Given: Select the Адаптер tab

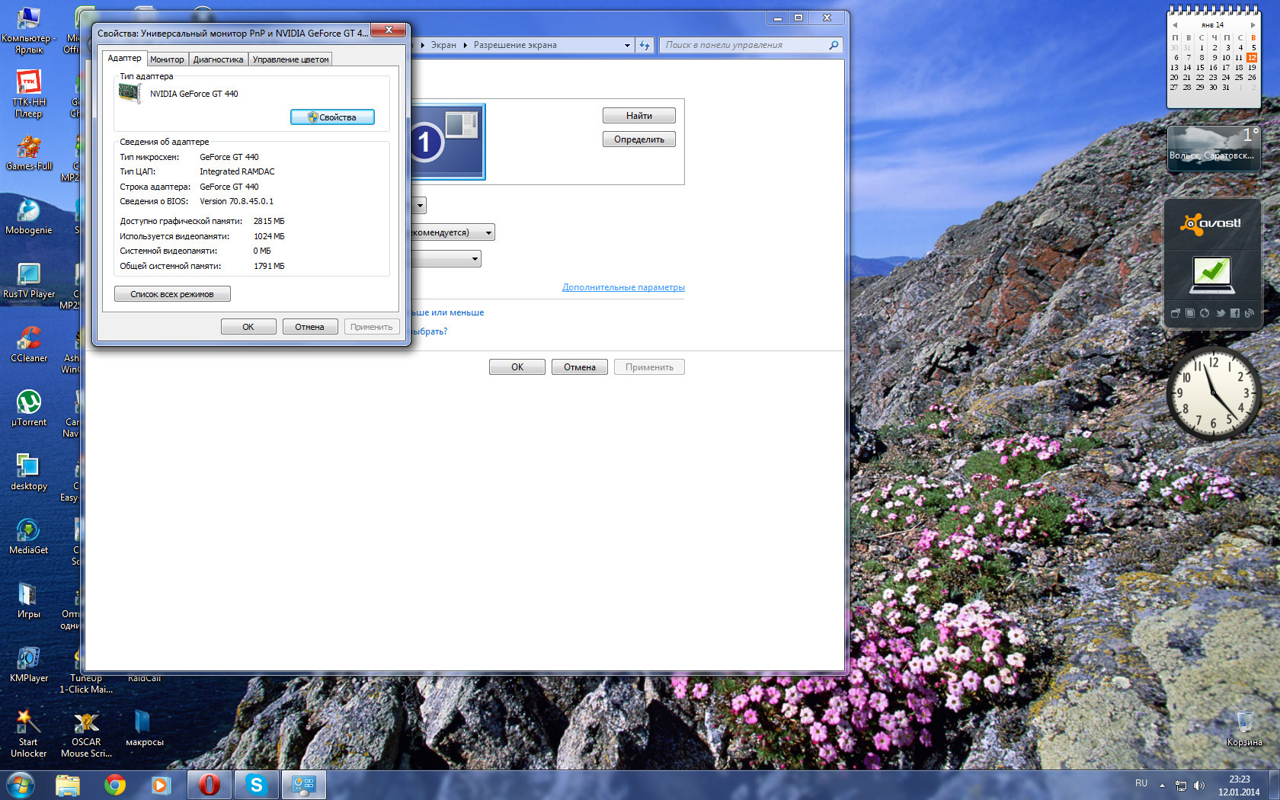Looking at the screenshot, I should click(124, 58).
